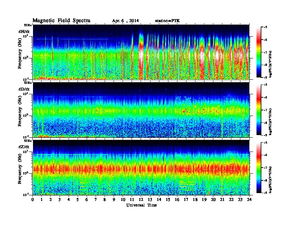
Task: Click the hour 20 tick label on the time axis
Action: 213,200
